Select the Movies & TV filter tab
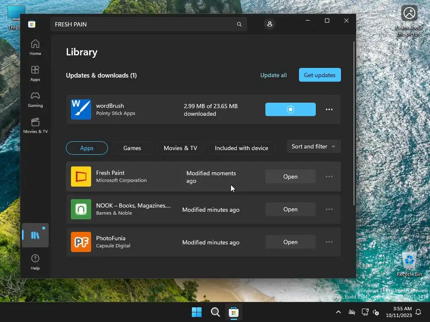Image resolution: width=430 pixels, height=322 pixels. pos(181,148)
